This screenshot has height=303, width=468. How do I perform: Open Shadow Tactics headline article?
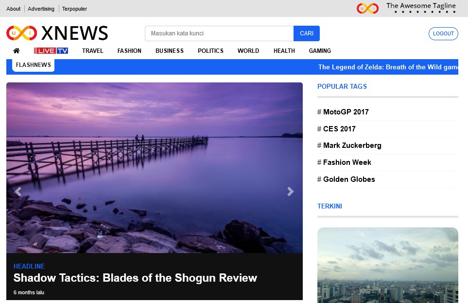tap(135, 278)
